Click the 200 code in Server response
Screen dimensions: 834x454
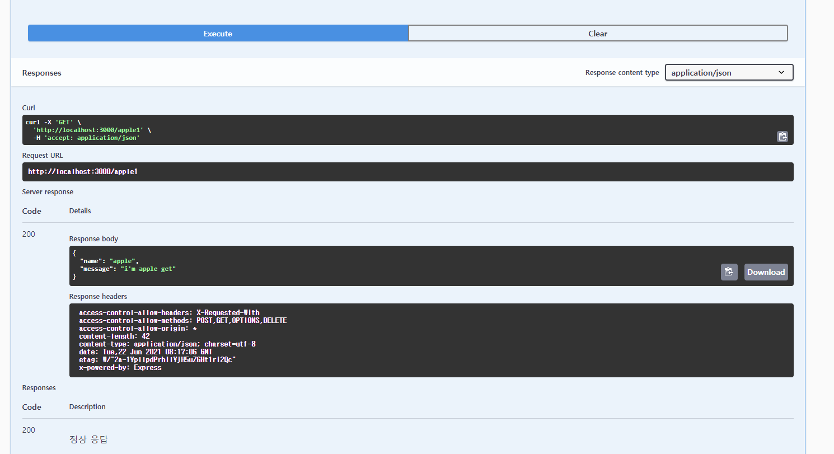(29, 234)
